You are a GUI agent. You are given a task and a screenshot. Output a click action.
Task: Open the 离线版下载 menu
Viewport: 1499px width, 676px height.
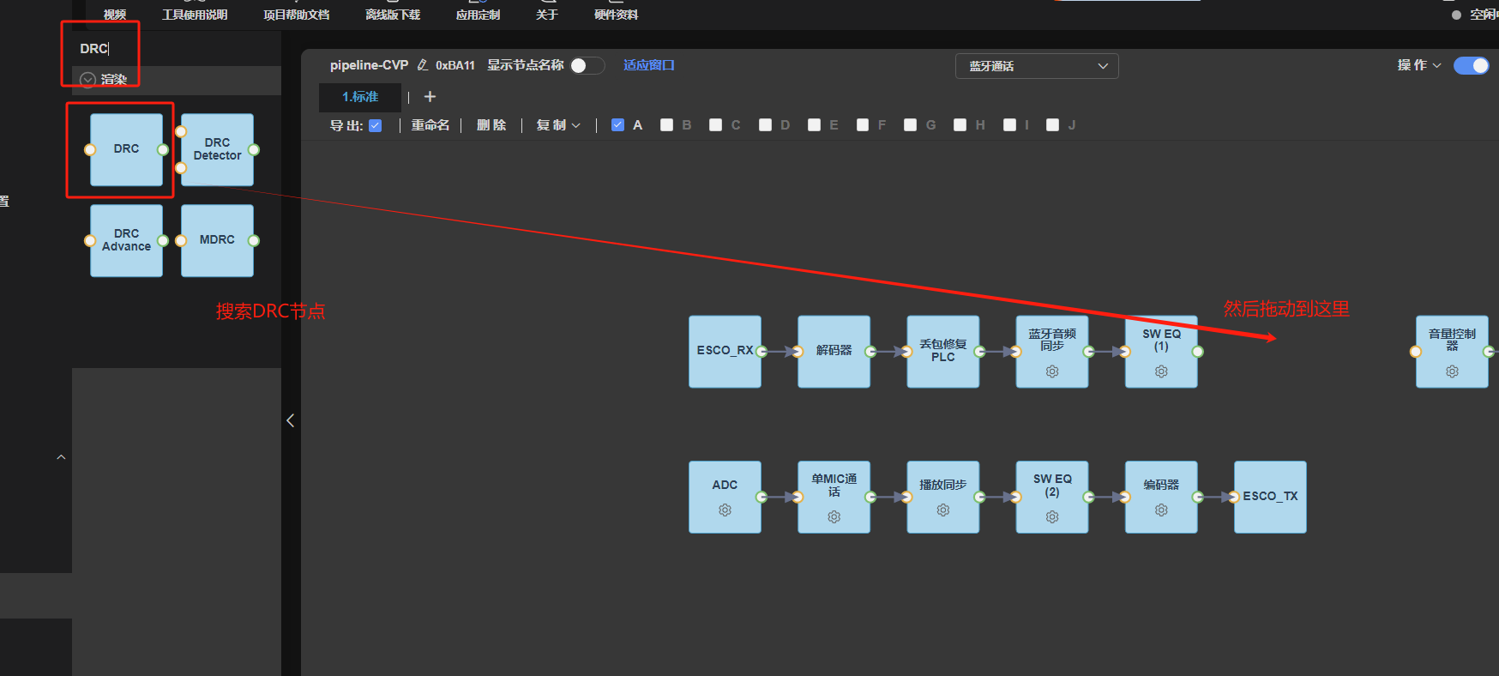pos(393,15)
